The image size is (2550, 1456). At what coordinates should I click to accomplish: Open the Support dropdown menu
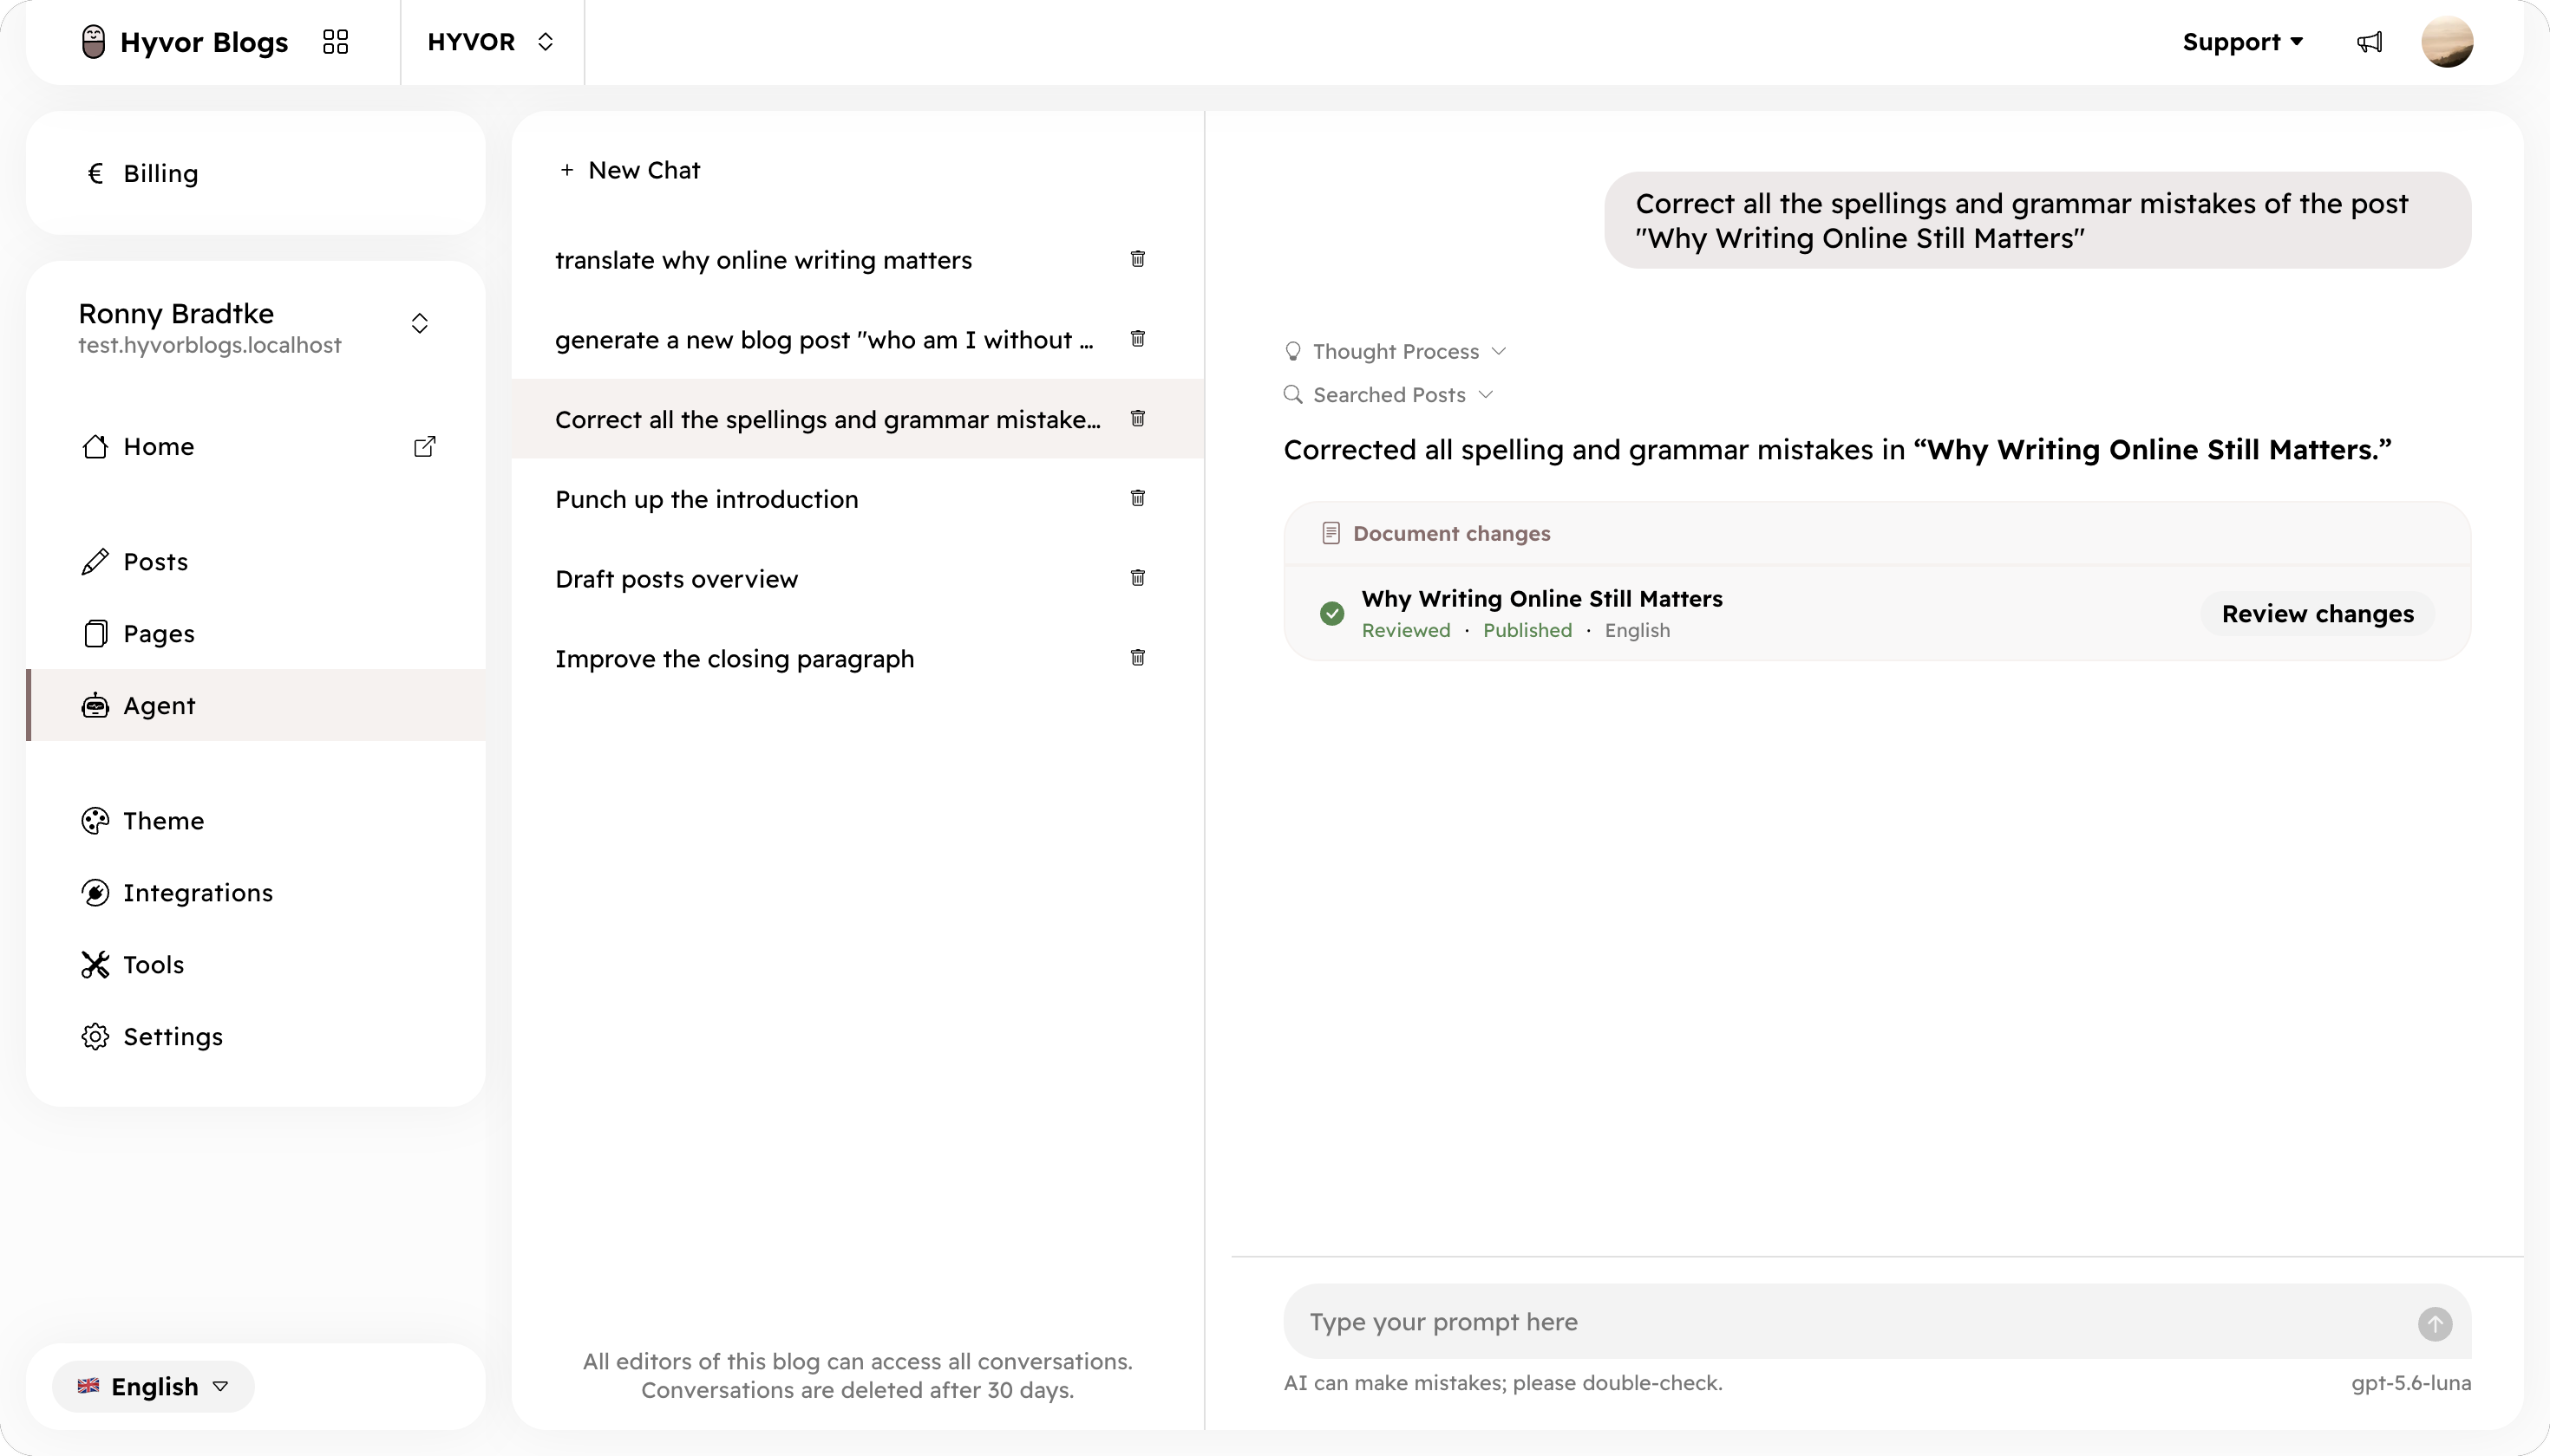click(2243, 42)
